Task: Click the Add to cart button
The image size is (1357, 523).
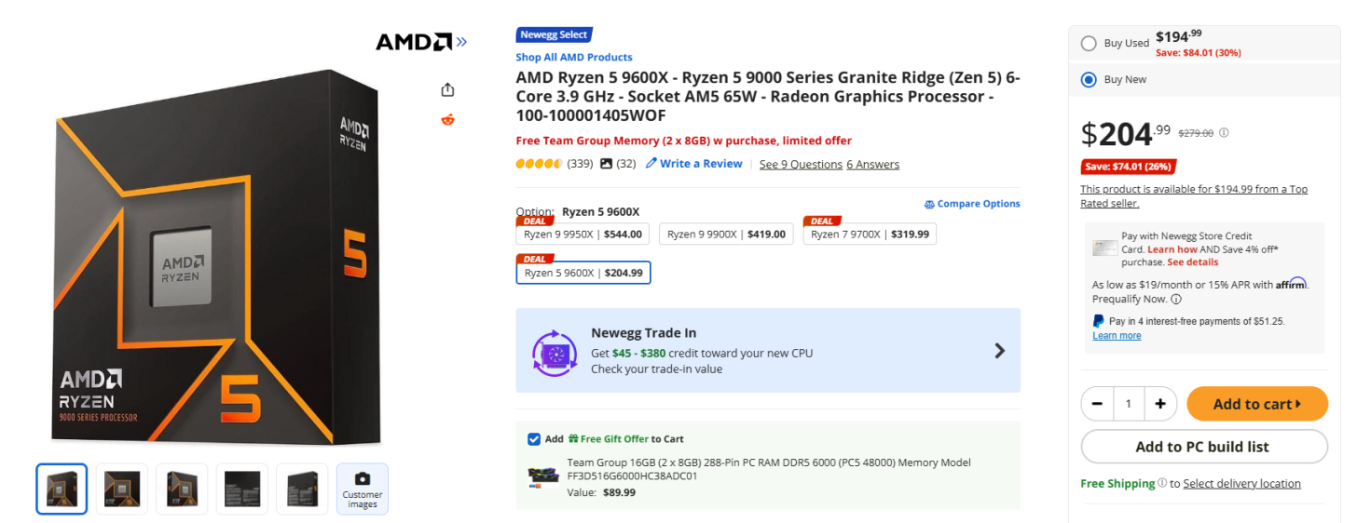Action: pyautogui.click(x=1256, y=404)
